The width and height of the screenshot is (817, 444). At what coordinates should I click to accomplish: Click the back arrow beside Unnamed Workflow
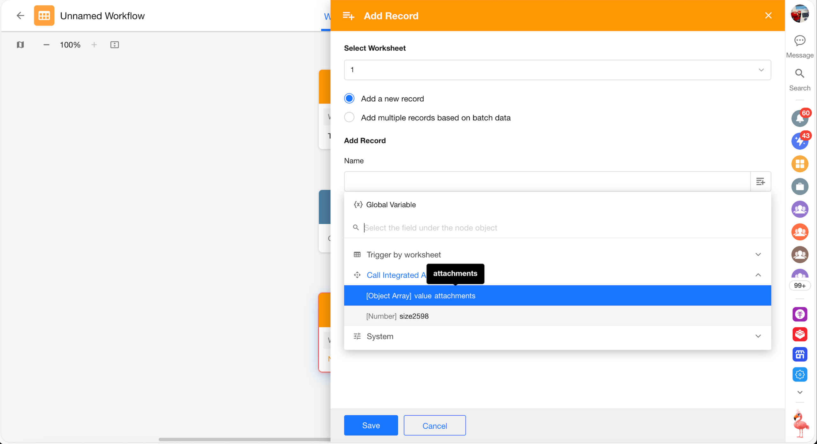(20, 16)
